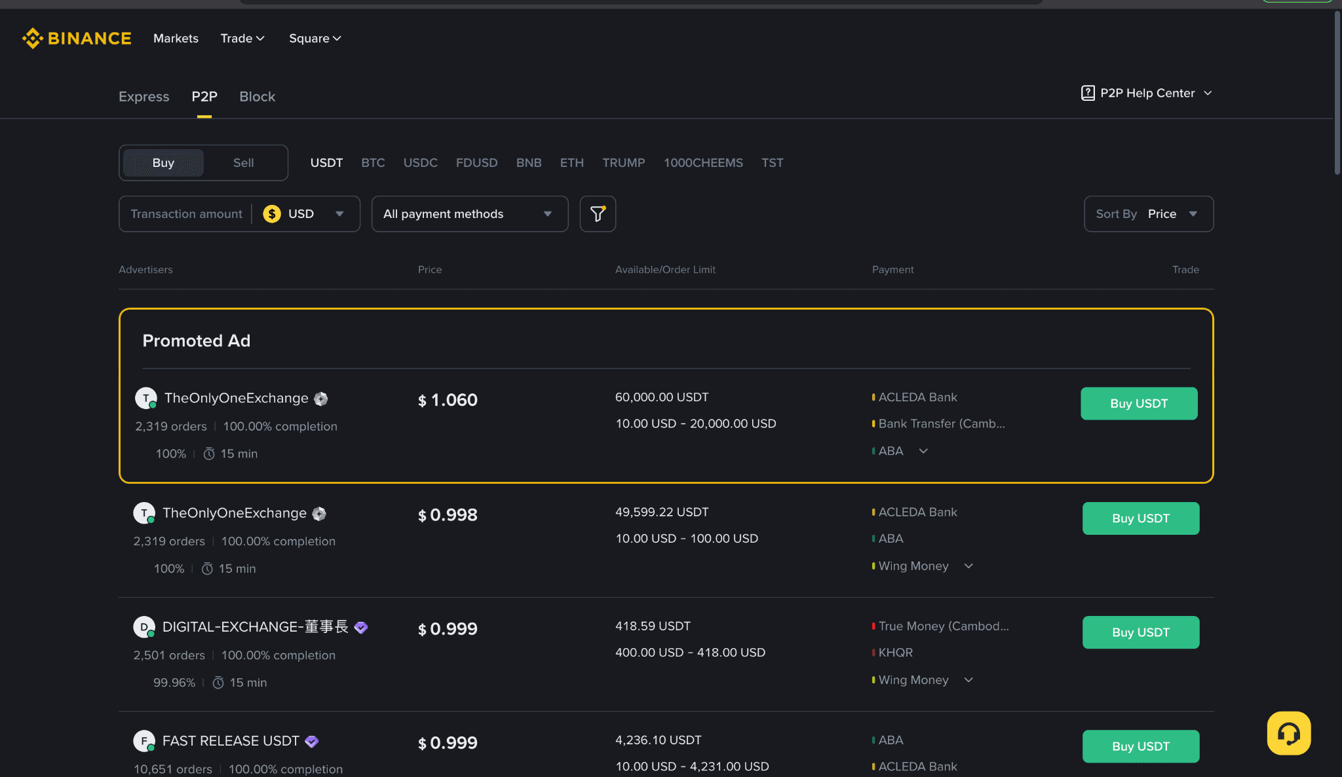Click the 99.96% completion rate text
Screen dimensions: 1342x777
point(174,683)
